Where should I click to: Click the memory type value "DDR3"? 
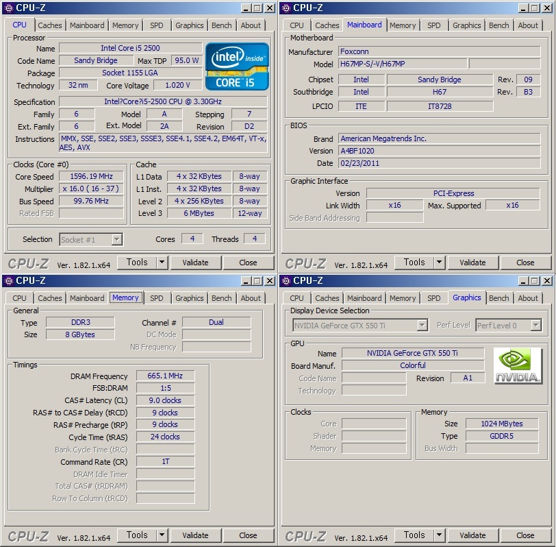(x=81, y=322)
